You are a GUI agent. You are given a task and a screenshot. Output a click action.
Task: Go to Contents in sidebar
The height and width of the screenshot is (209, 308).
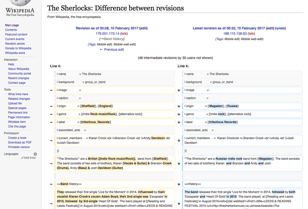point(11,30)
